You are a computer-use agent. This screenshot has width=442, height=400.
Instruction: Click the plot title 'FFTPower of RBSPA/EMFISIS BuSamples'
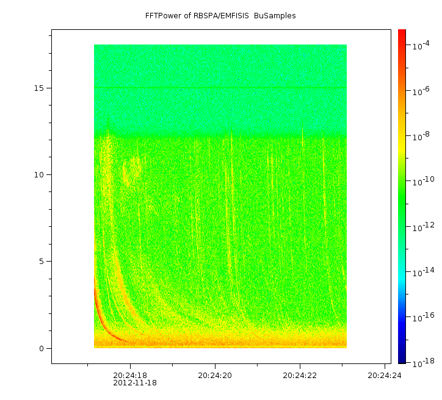[220, 16]
